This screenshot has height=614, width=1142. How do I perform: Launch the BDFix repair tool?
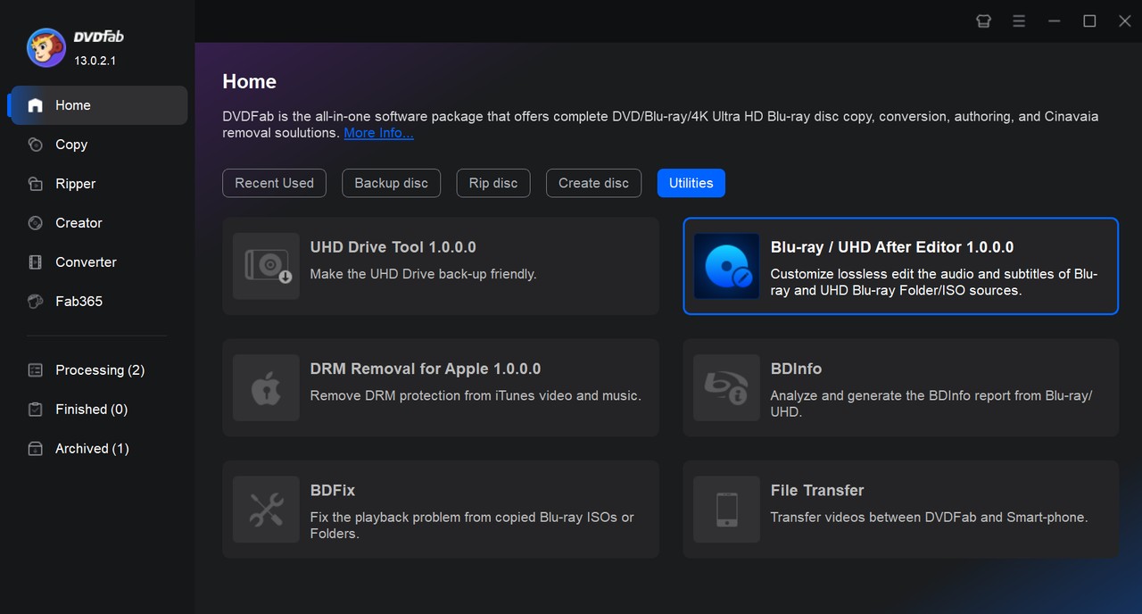pos(441,509)
